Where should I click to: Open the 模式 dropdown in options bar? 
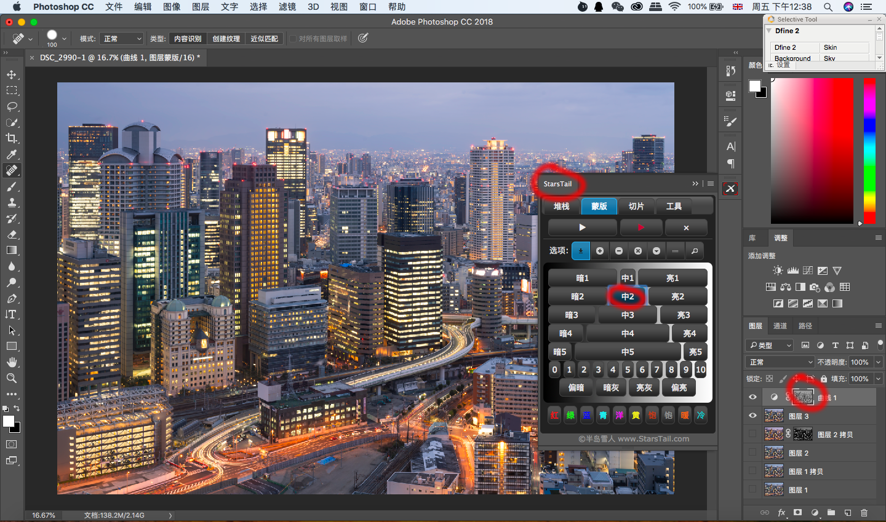pyautogui.click(x=122, y=39)
